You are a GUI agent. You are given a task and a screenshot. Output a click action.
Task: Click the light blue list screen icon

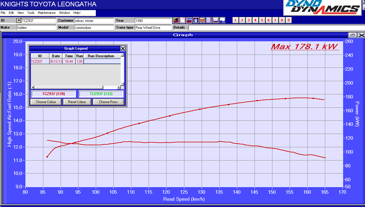click(209, 20)
